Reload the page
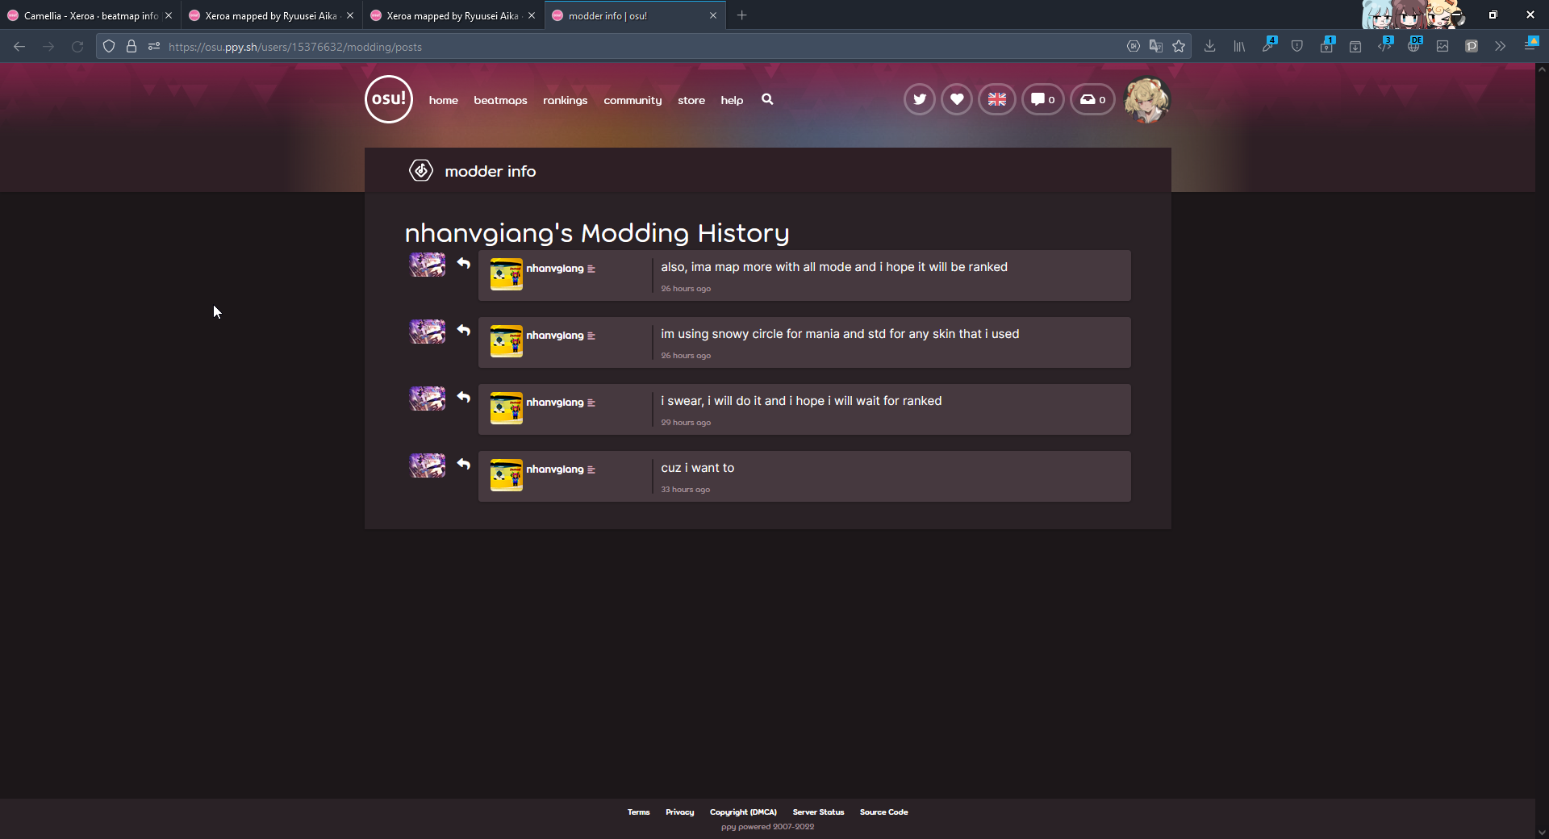This screenshot has width=1549, height=839. [x=77, y=47]
